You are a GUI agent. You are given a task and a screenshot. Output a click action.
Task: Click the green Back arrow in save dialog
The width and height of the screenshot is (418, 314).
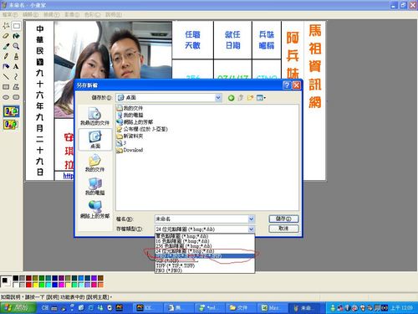point(231,98)
